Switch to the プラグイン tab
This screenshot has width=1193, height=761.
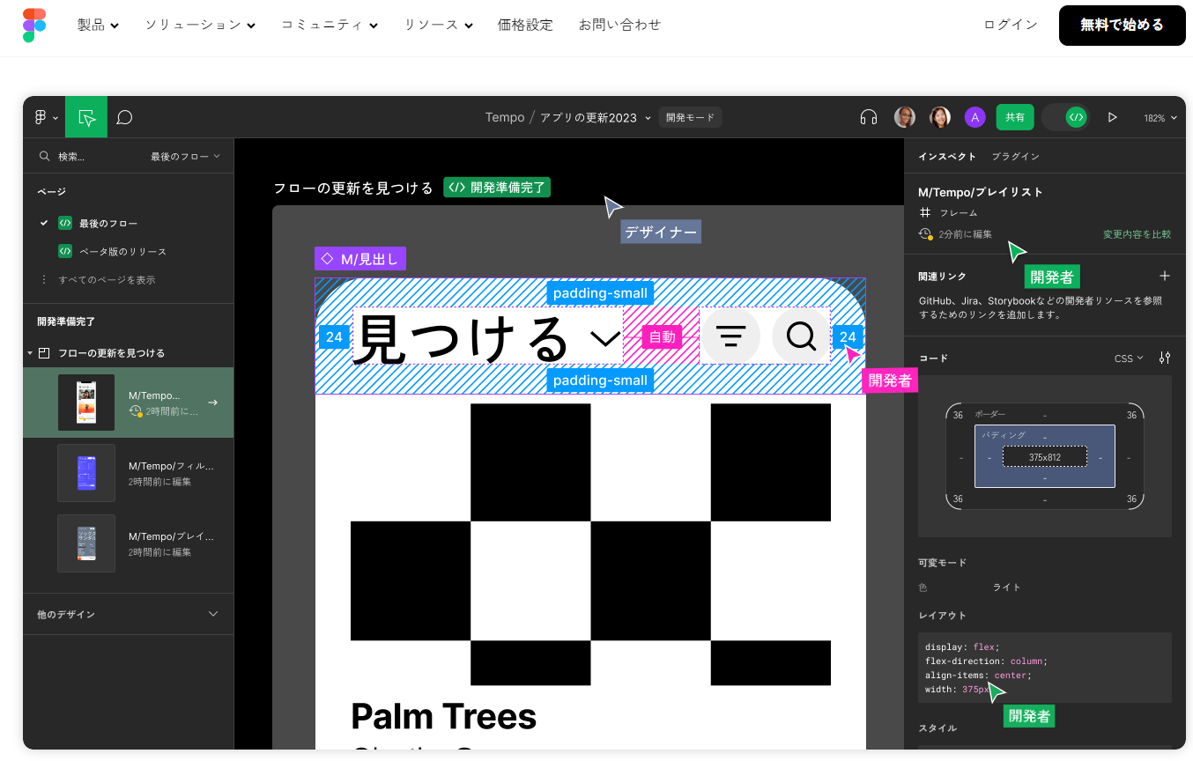1015,156
